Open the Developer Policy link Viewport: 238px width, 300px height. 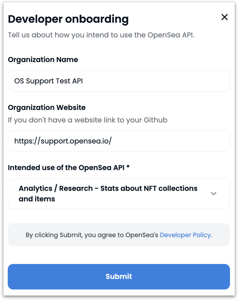[185, 235]
